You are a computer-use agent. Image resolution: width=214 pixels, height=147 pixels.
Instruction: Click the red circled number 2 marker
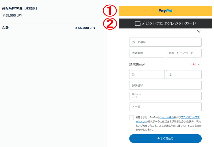110,24
